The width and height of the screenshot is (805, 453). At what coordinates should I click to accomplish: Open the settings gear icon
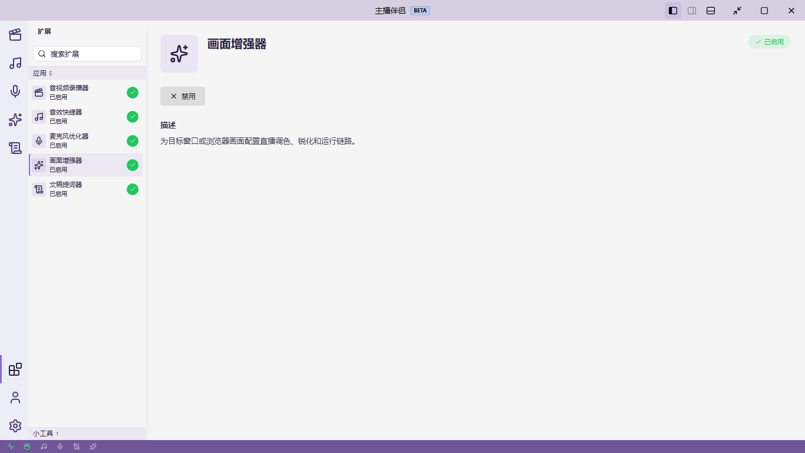(x=15, y=426)
